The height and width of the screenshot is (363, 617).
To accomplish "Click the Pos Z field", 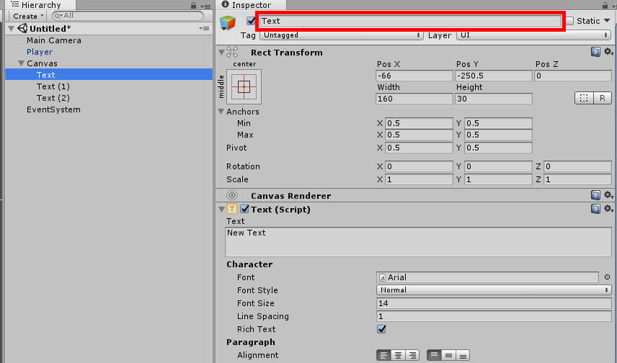I will 572,76.
